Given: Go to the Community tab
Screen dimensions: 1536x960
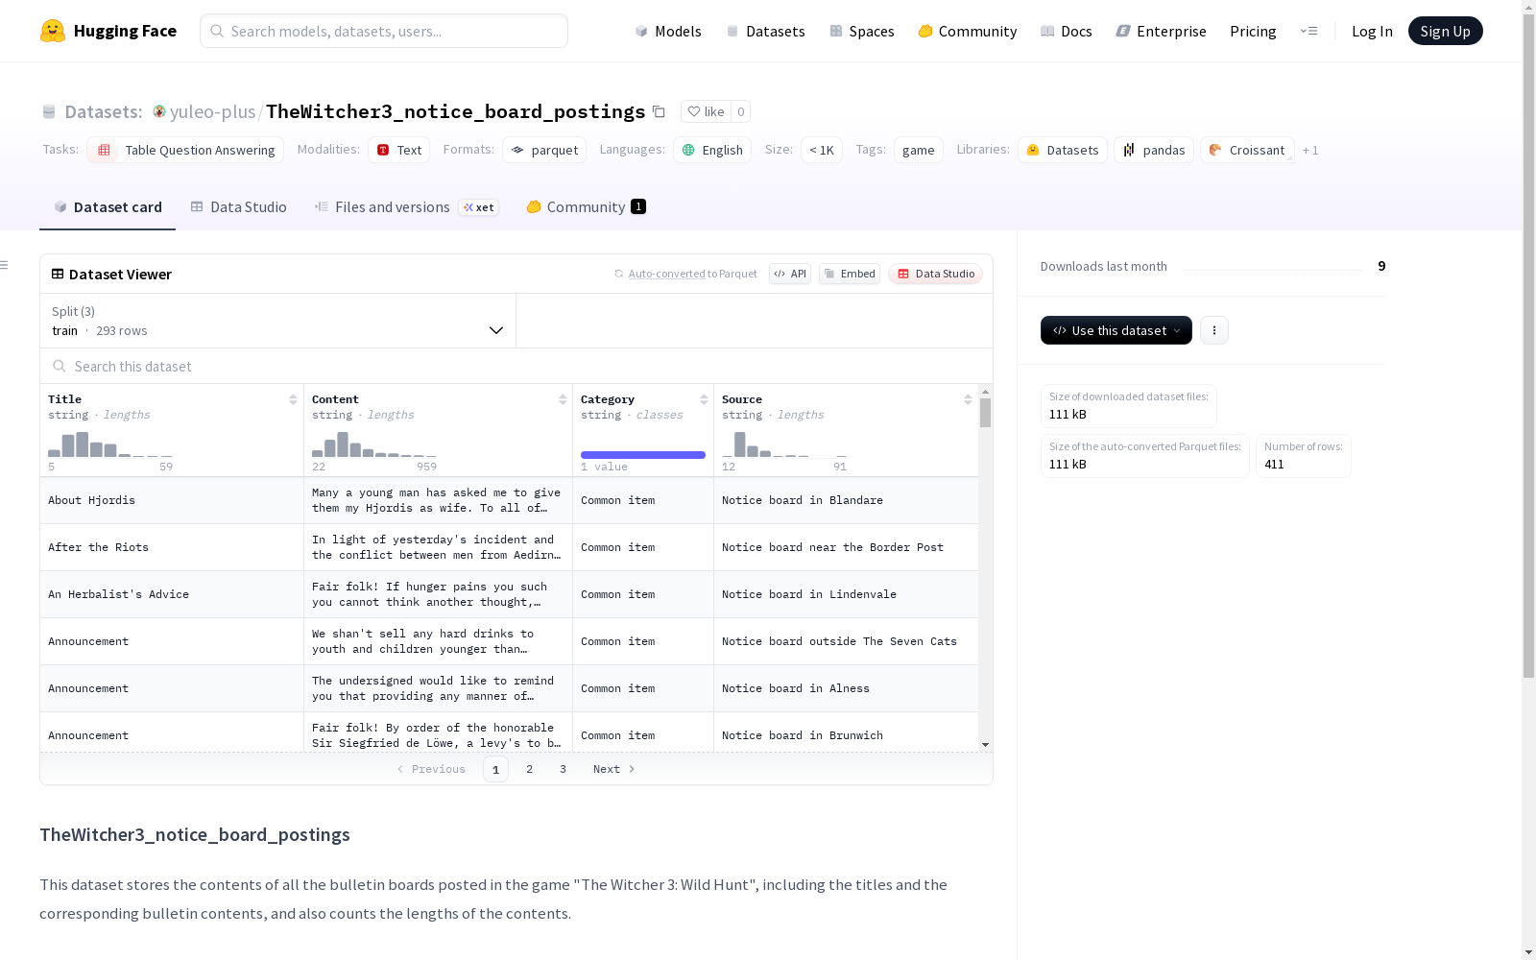Looking at the screenshot, I should point(586,206).
